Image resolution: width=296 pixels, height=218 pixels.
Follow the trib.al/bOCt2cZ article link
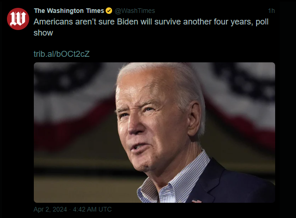click(x=62, y=54)
